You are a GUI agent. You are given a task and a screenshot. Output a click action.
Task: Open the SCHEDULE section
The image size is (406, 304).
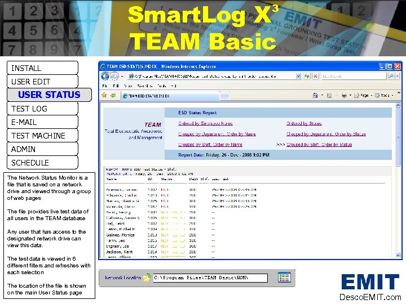click(42, 163)
